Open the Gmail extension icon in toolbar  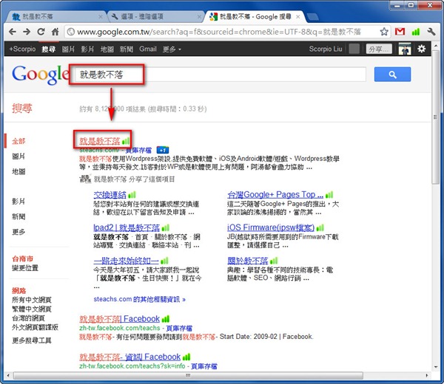pyautogui.click(x=400, y=32)
